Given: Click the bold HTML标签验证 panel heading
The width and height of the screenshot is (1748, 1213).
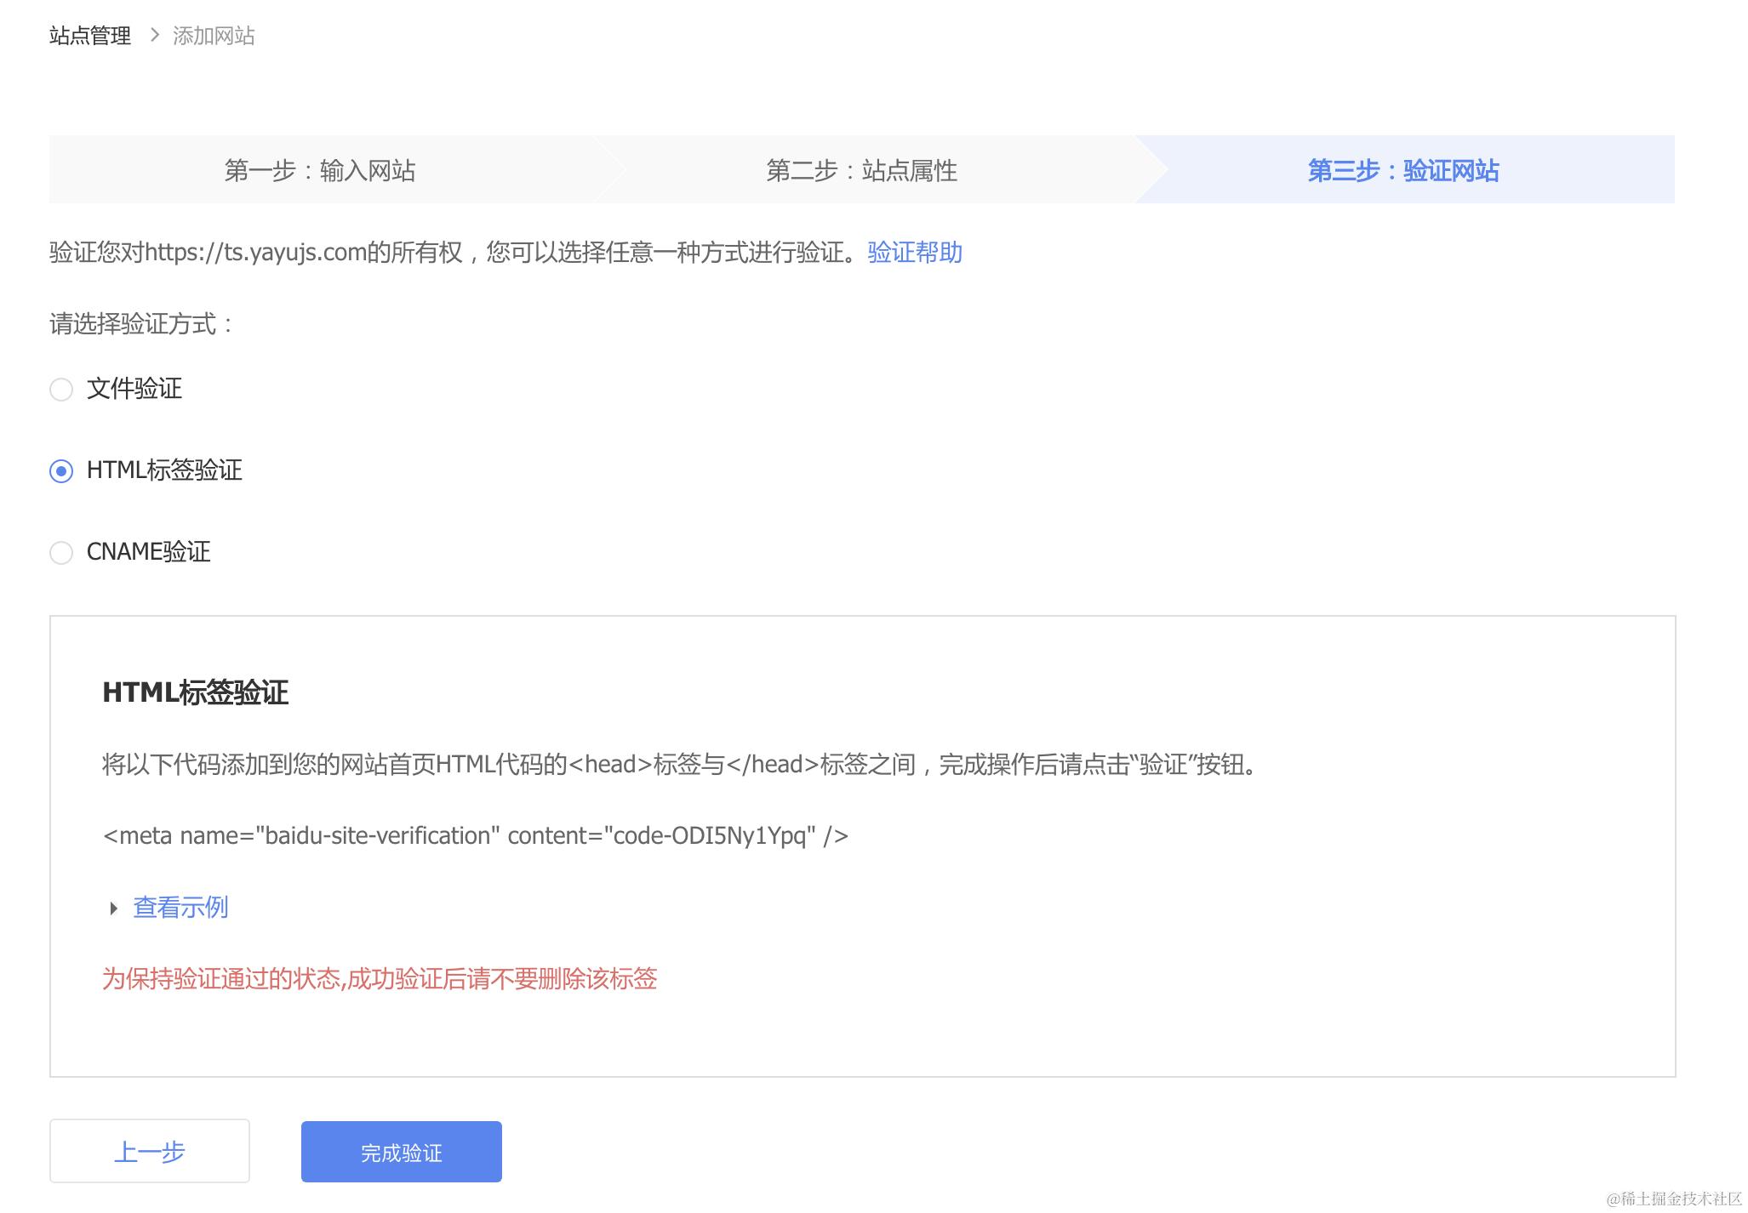Looking at the screenshot, I should (x=195, y=692).
